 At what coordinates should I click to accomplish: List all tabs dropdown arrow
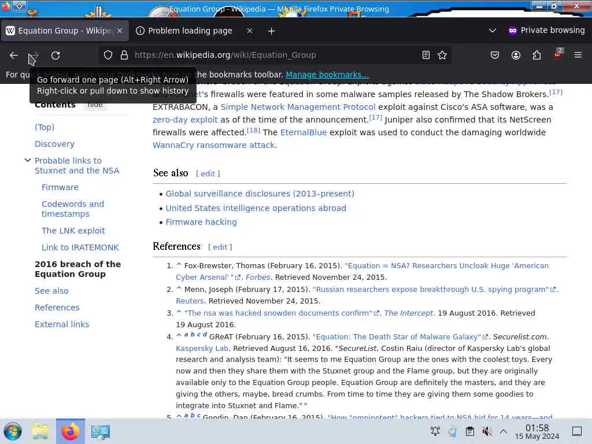[x=493, y=31]
